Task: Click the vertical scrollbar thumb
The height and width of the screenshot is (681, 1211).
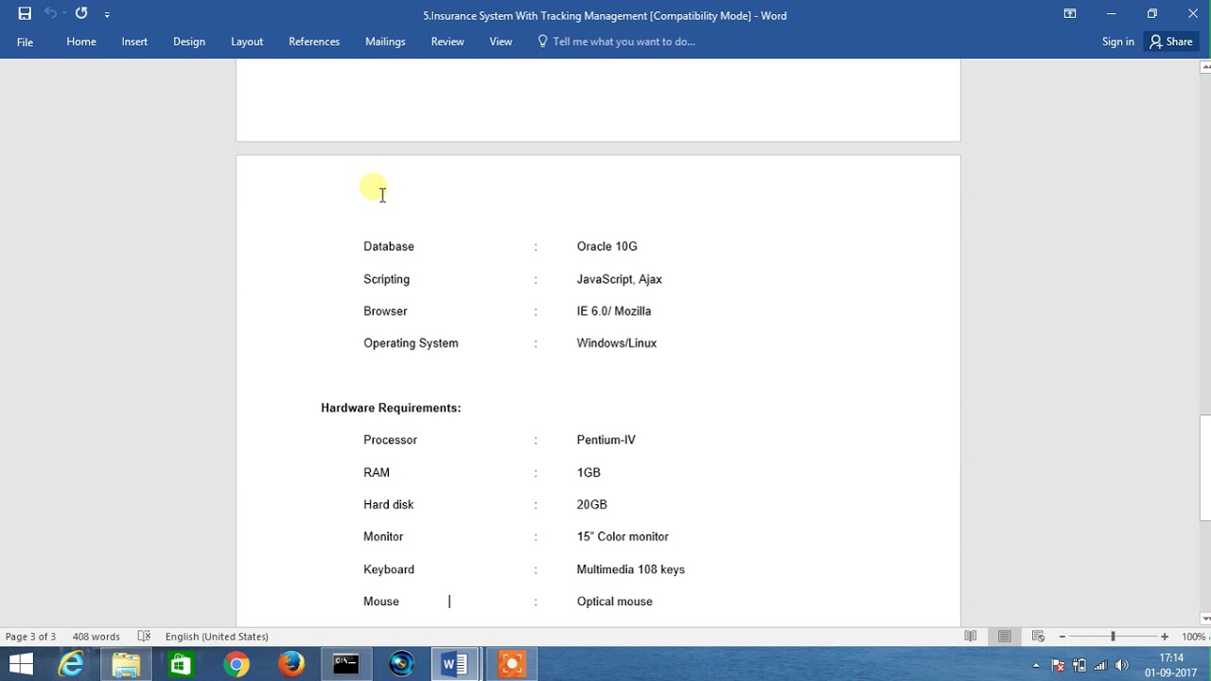Action: click(1205, 467)
